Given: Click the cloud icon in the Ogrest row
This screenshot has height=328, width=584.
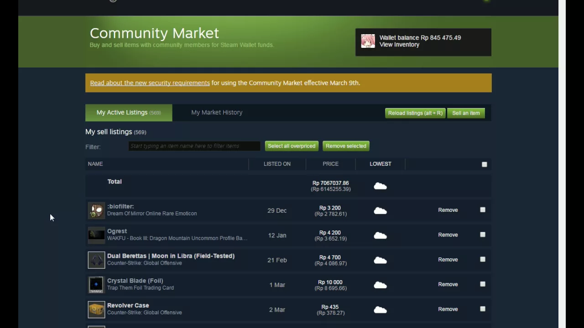Looking at the screenshot, I should click(x=380, y=236).
